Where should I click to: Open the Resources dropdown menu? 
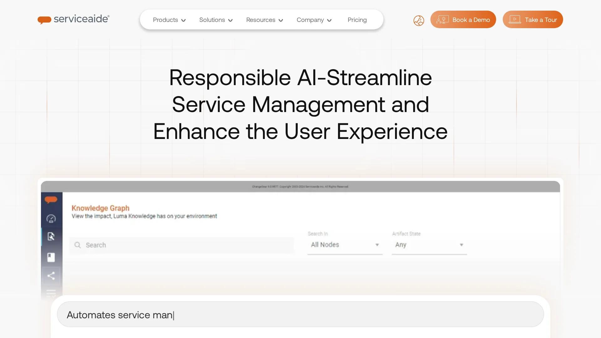(265, 20)
